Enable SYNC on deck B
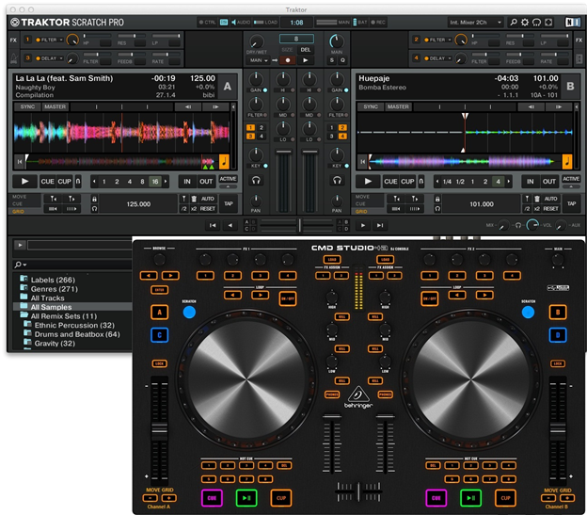Screen dimensions: 587x515 click(371, 106)
